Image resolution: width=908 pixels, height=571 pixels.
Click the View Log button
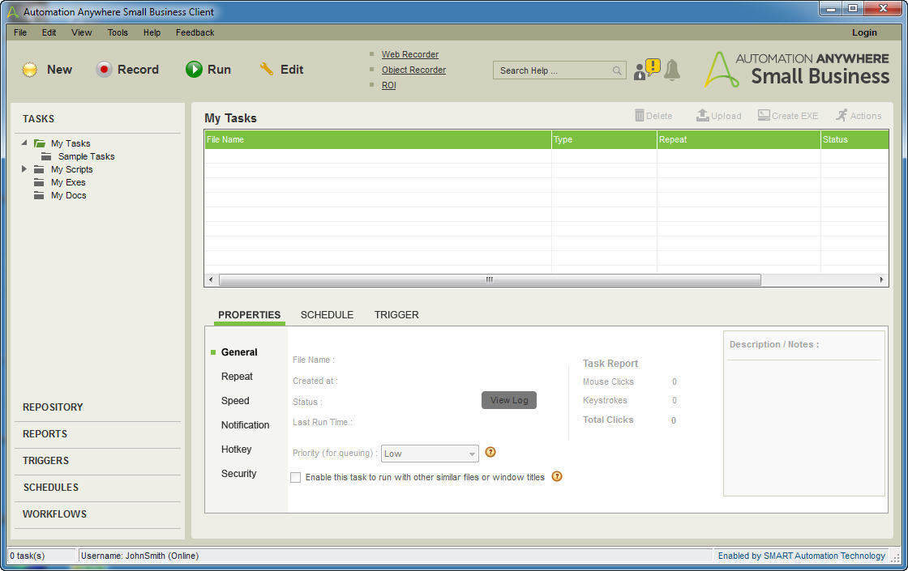509,399
